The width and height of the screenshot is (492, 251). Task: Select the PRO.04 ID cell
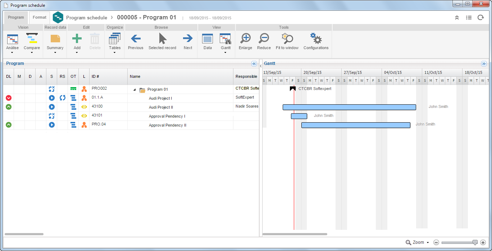(109, 125)
